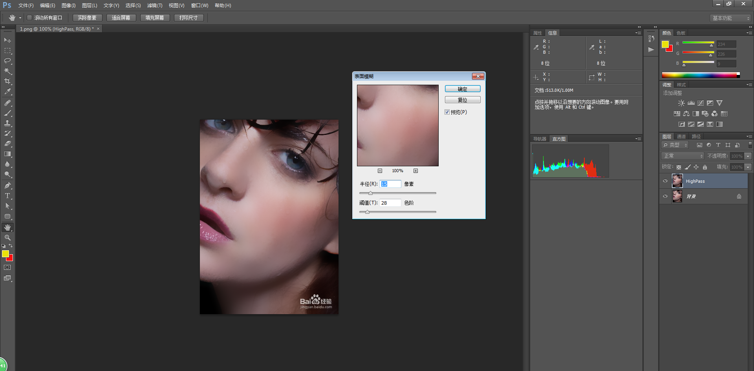This screenshot has height=371, width=754.
Task: Switch to the Channels tab
Action: [681, 136]
